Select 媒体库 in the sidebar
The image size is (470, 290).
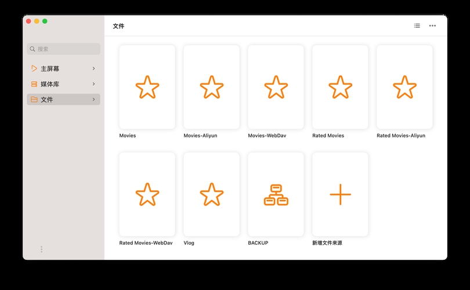coord(64,84)
